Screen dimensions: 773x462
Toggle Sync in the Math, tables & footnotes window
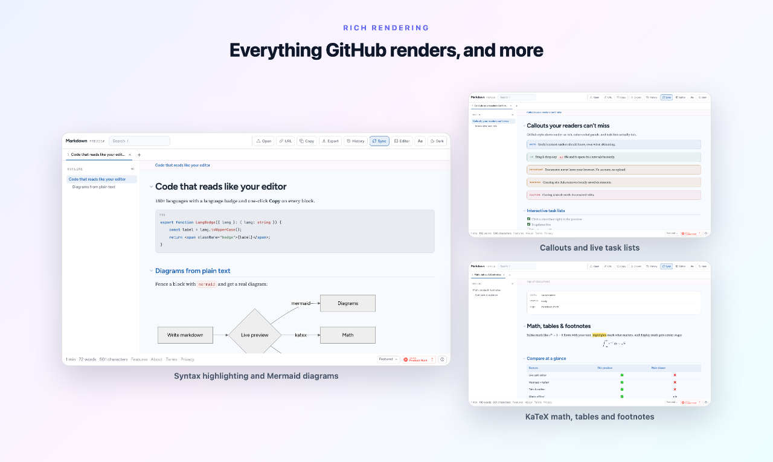666,266
